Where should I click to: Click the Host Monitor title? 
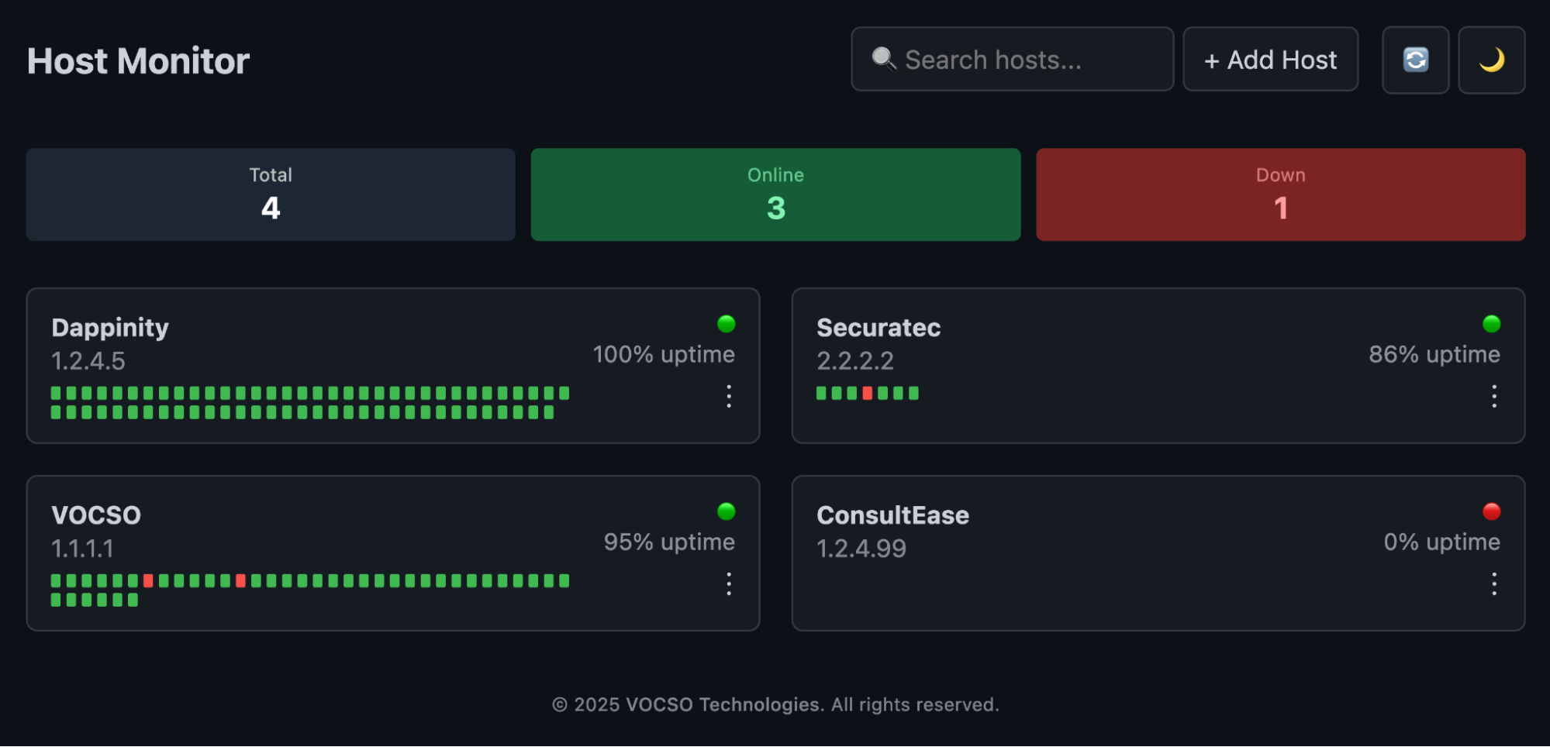pyautogui.click(x=138, y=61)
